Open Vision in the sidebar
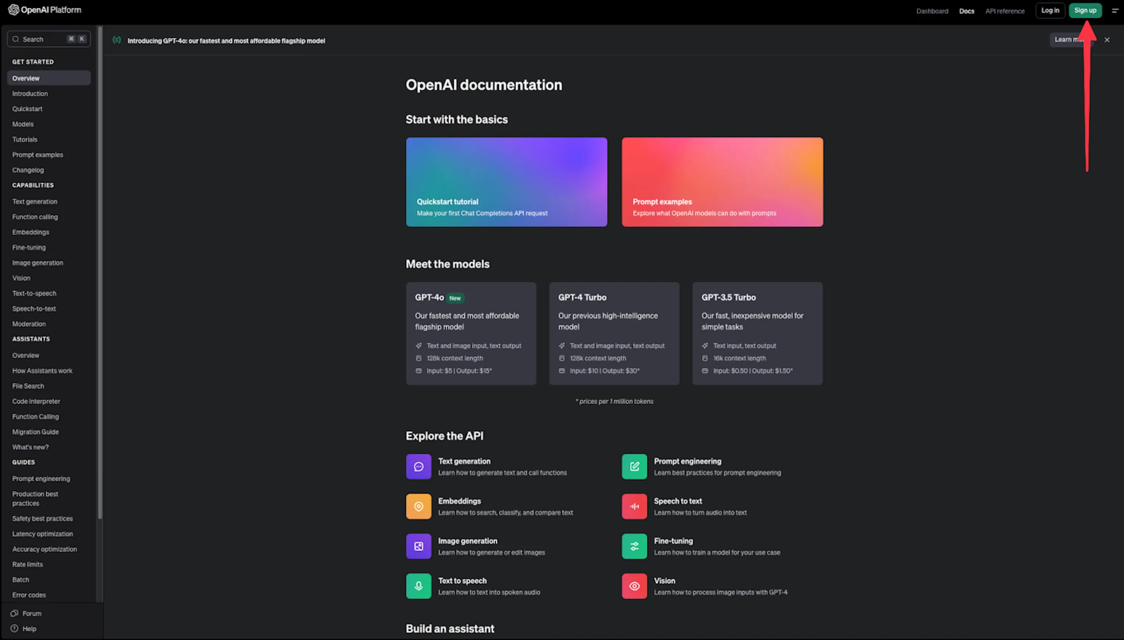The width and height of the screenshot is (1124, 640). (21, 278)
